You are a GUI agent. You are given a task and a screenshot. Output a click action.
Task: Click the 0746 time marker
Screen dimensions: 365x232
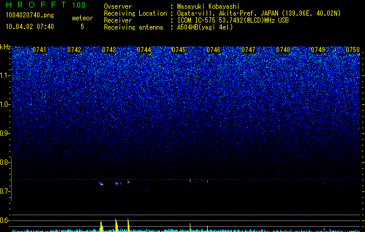coord(214,50)
